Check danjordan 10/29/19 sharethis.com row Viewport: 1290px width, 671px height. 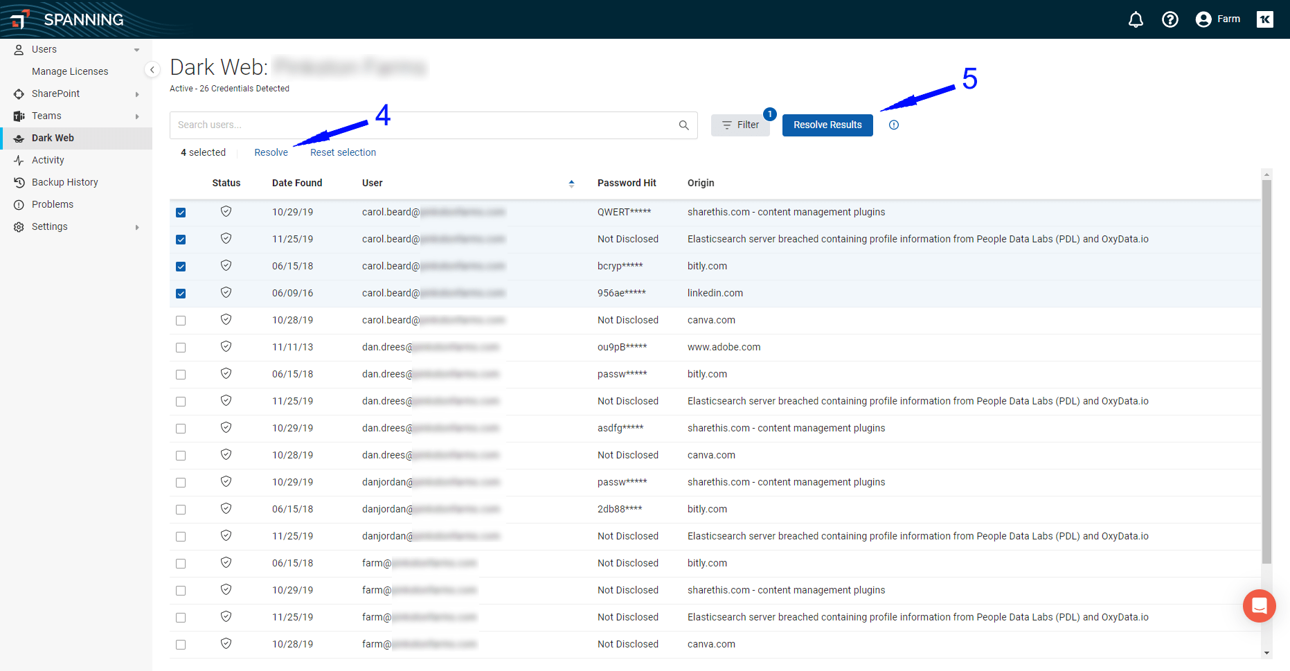[x=181, y=483]
